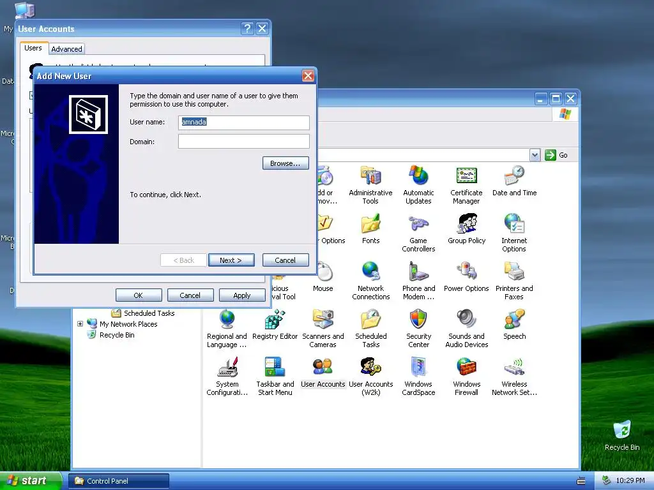Open Windows CardSpace icon
Viewport: 654px width, 490px height.
(x=418, y=376)
